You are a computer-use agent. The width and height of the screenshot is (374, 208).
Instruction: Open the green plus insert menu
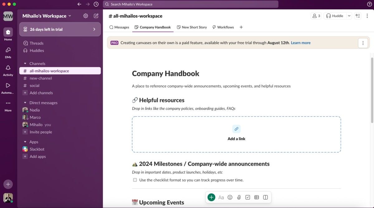point(211,197)
